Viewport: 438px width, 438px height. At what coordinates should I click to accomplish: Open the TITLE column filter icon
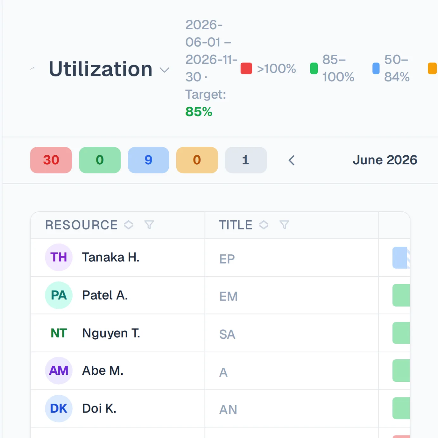point(284,225)
